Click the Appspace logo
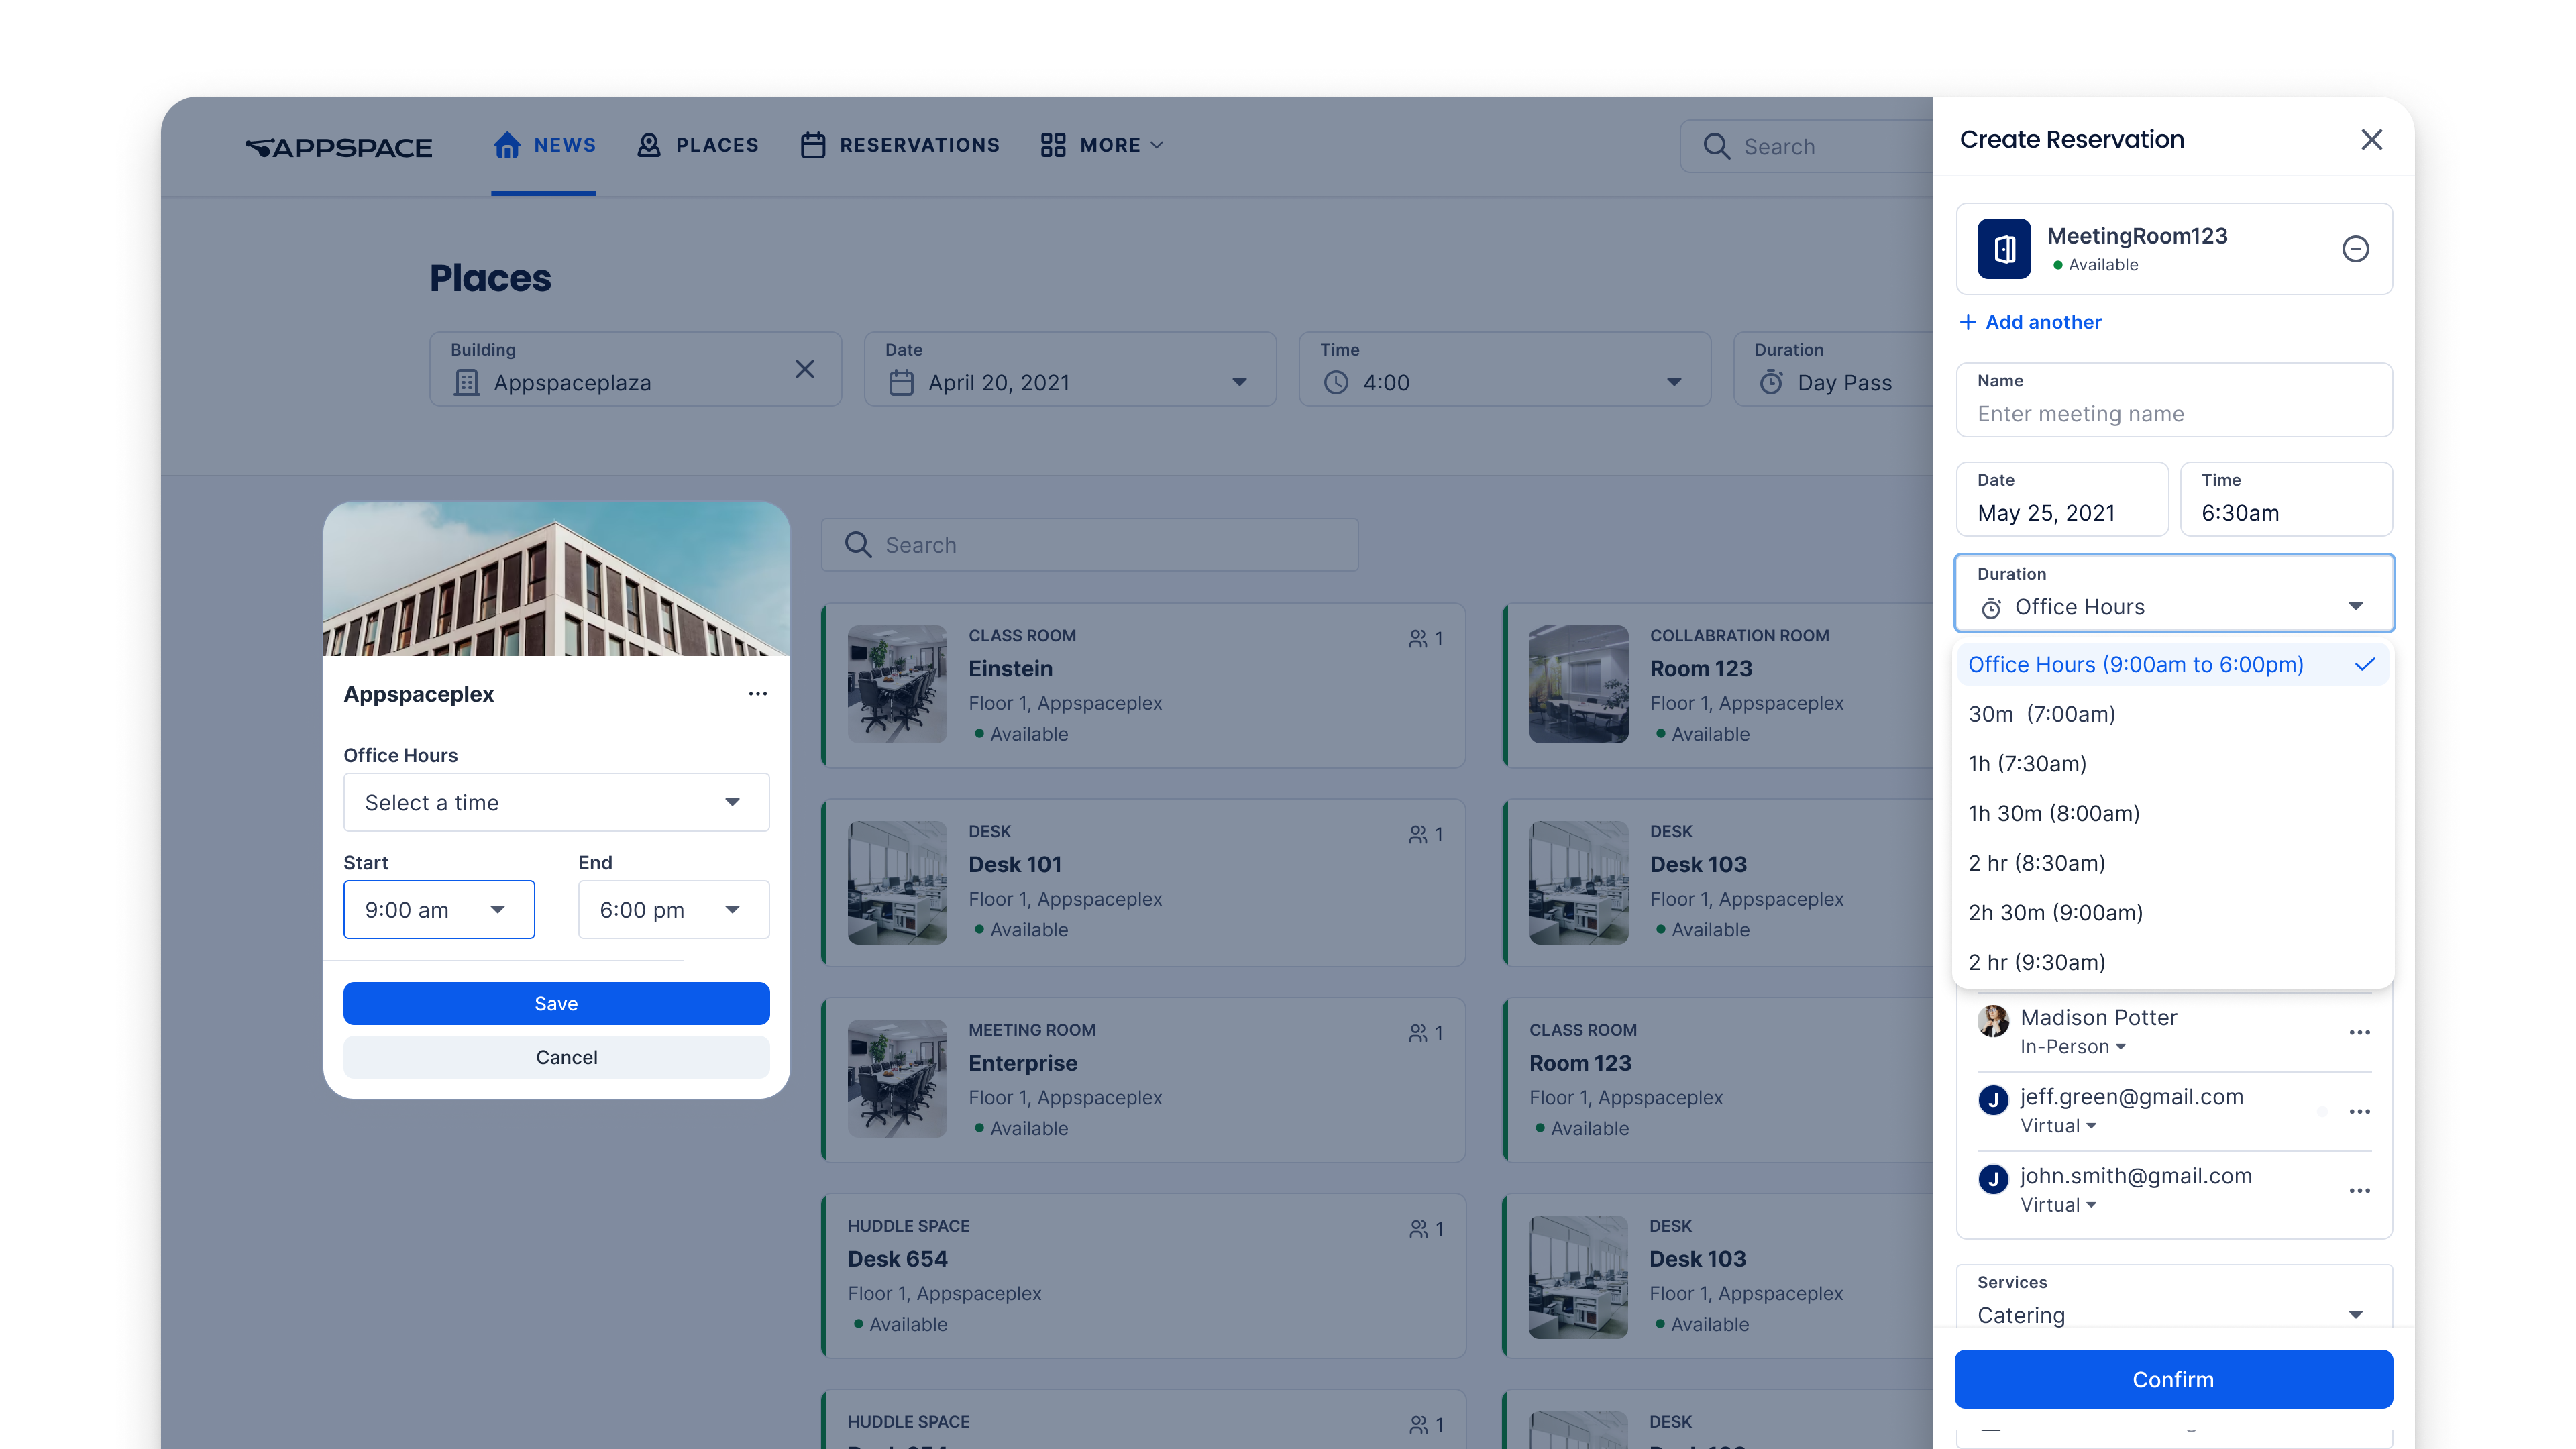Viewport: 2576px width, 1449px height. point(339,147)
